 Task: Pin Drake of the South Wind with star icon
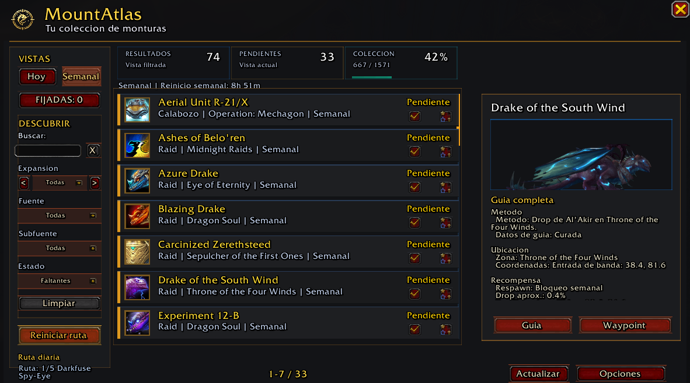[445, 294]
